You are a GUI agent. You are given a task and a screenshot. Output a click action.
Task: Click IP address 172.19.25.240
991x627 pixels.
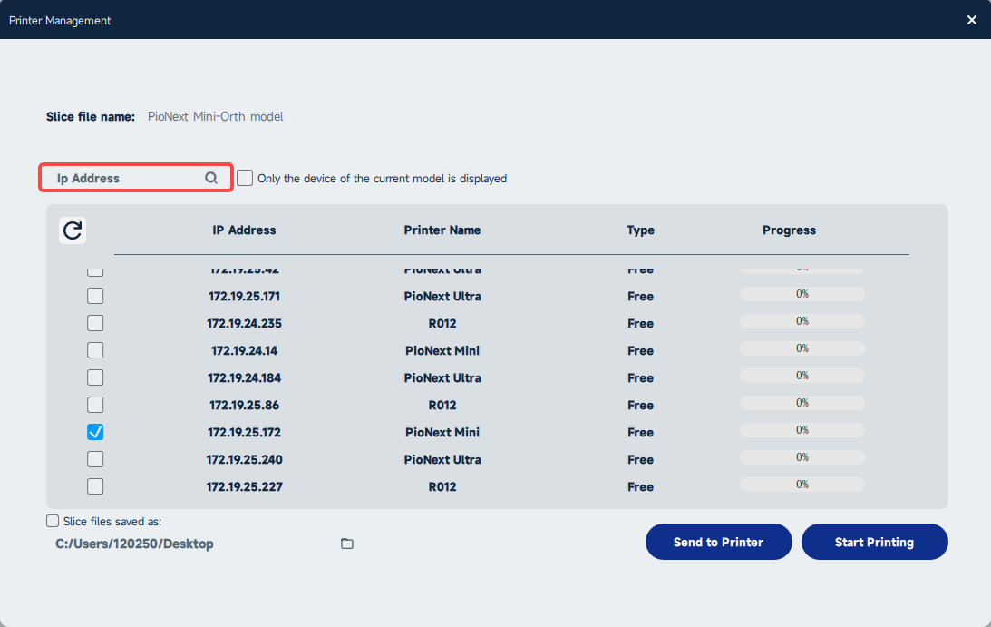pyautogui.click(x=245, y=459)
